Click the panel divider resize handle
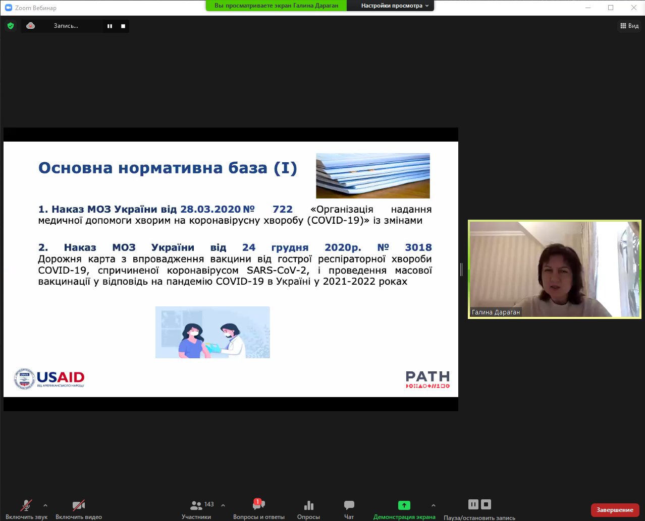645x521 pixels. click(x=461, y=270)
